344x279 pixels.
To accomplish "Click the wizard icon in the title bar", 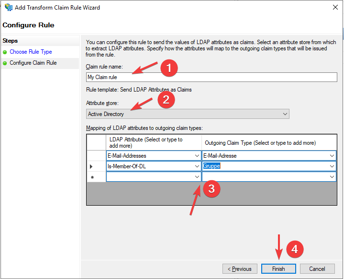I will 9,8.
